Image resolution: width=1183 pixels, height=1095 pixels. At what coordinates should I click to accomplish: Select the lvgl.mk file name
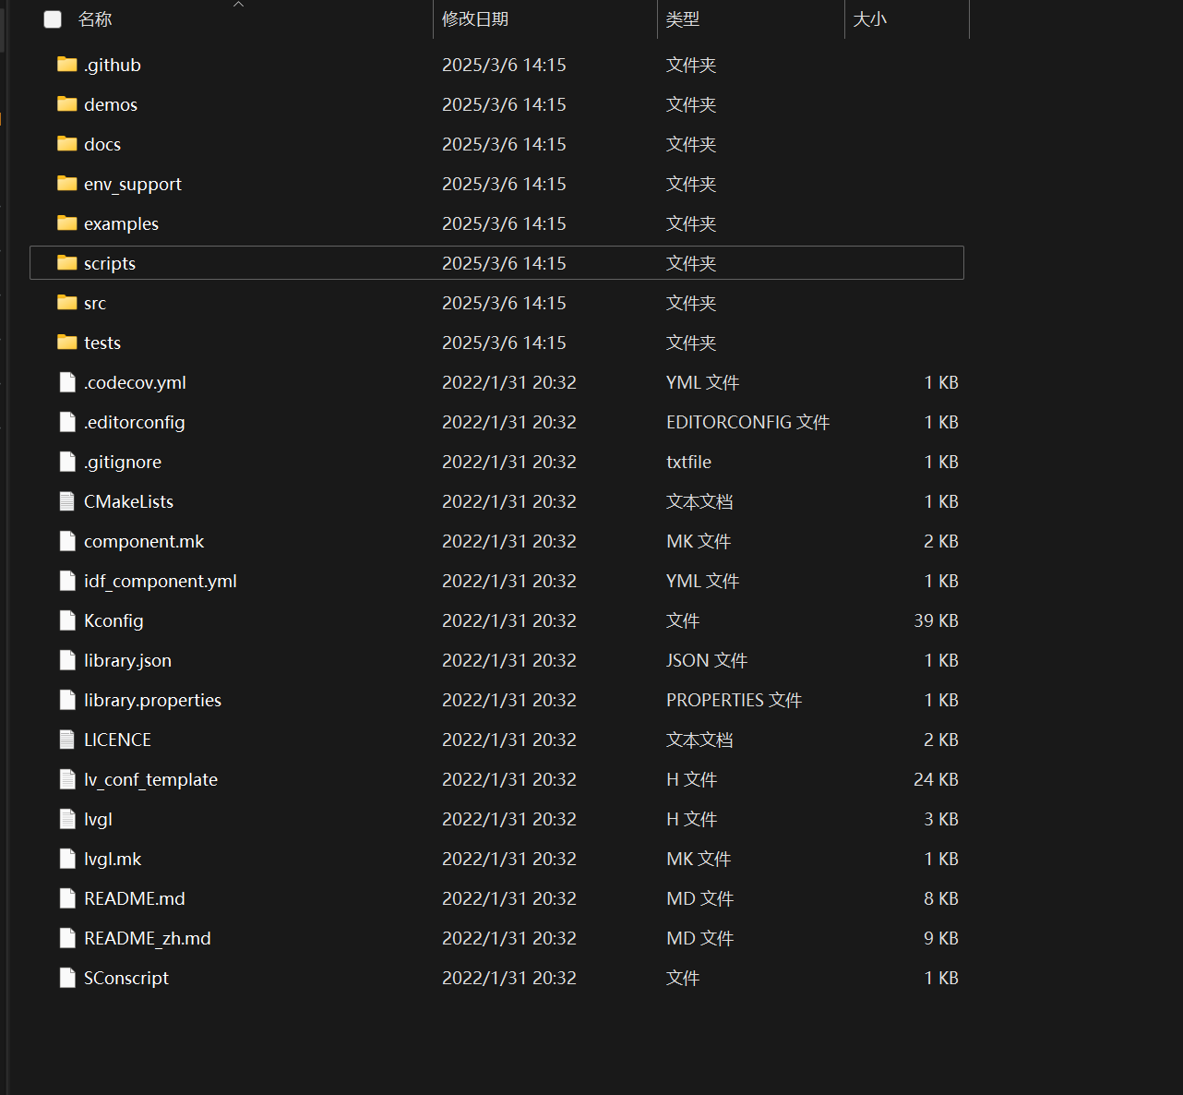(x=113, y=859)
